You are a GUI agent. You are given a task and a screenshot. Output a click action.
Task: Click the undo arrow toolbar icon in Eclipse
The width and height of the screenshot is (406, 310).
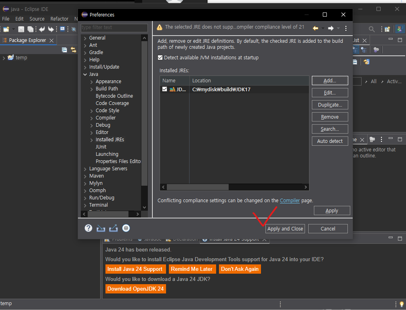click(42, 29)
